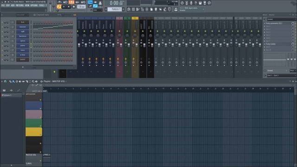Click the record button in transport
Image resolution: width=297 pixels, height=167 pixels.
point(74,7)
